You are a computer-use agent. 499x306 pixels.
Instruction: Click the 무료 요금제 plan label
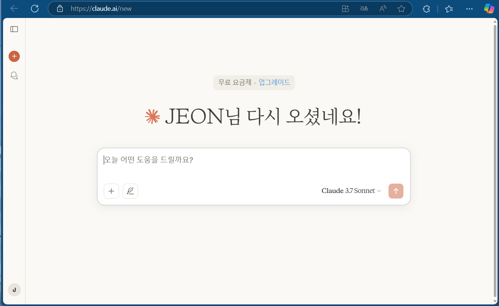(x=235, y=82)
